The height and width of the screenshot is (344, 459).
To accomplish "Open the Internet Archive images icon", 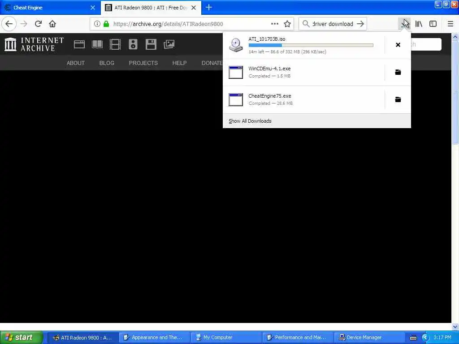I will pyautogui.click(x=169, y=44).
